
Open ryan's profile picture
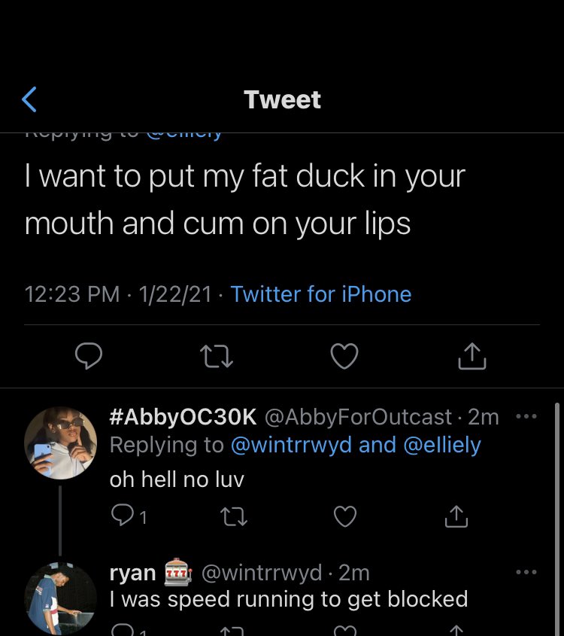[x=60, y=598]
